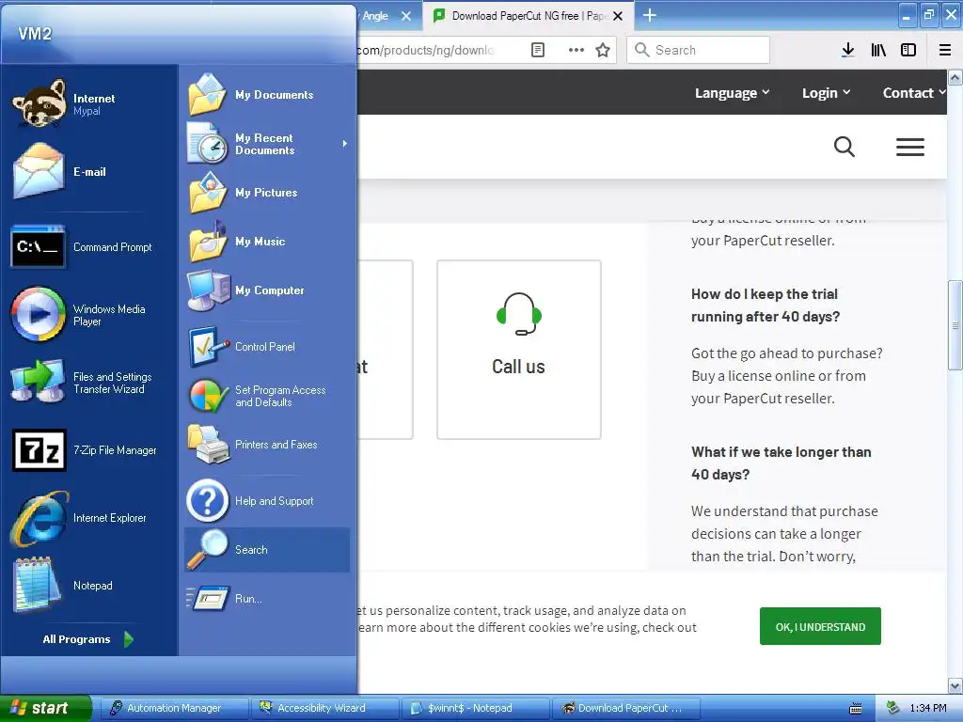Open Mypal Internet browser from Start menu
963x722 pixels.
pyautogui.click(x=89, y=103)
